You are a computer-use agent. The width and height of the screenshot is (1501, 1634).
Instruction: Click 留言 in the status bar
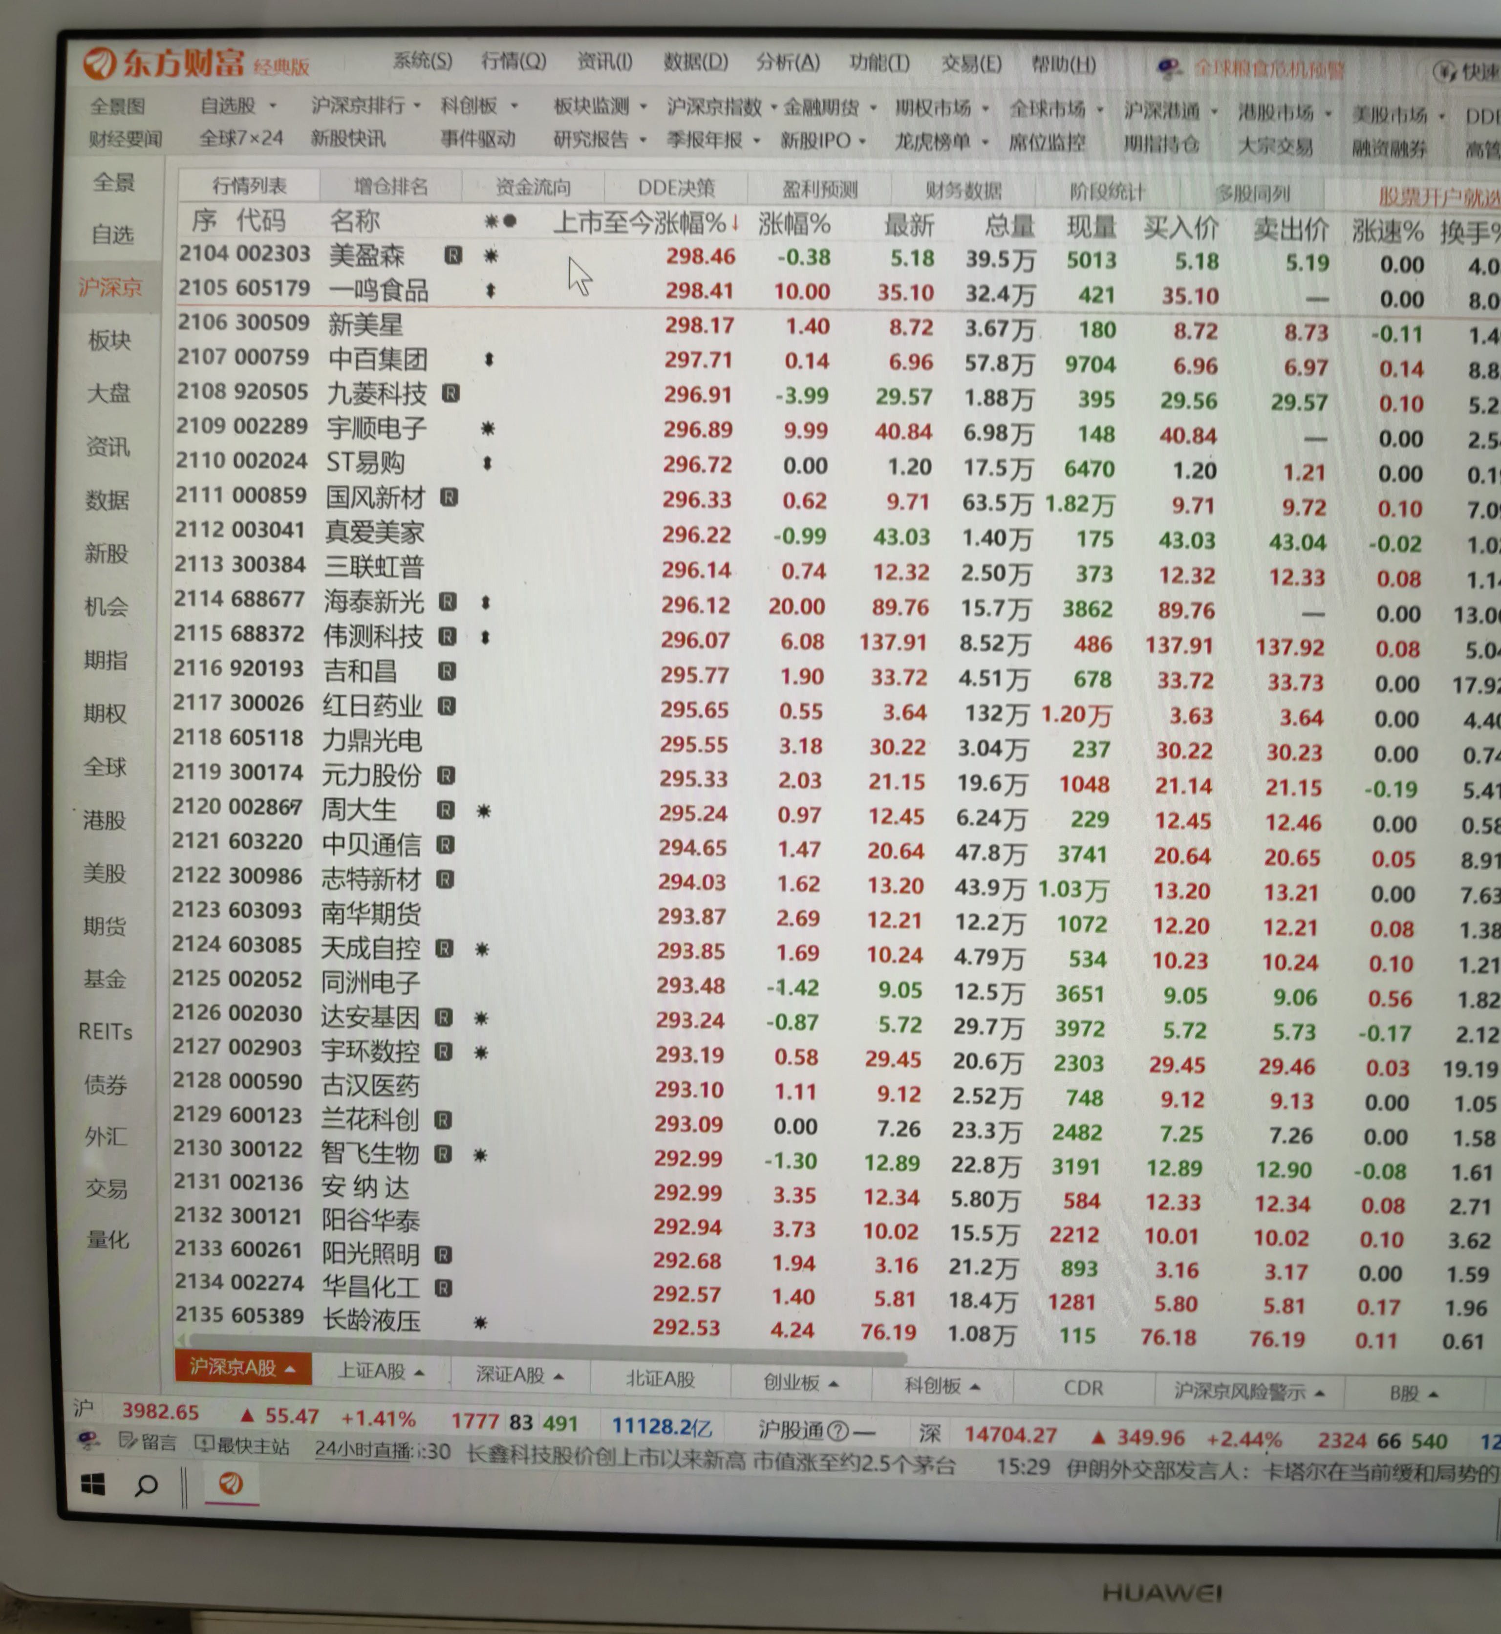148,1442
